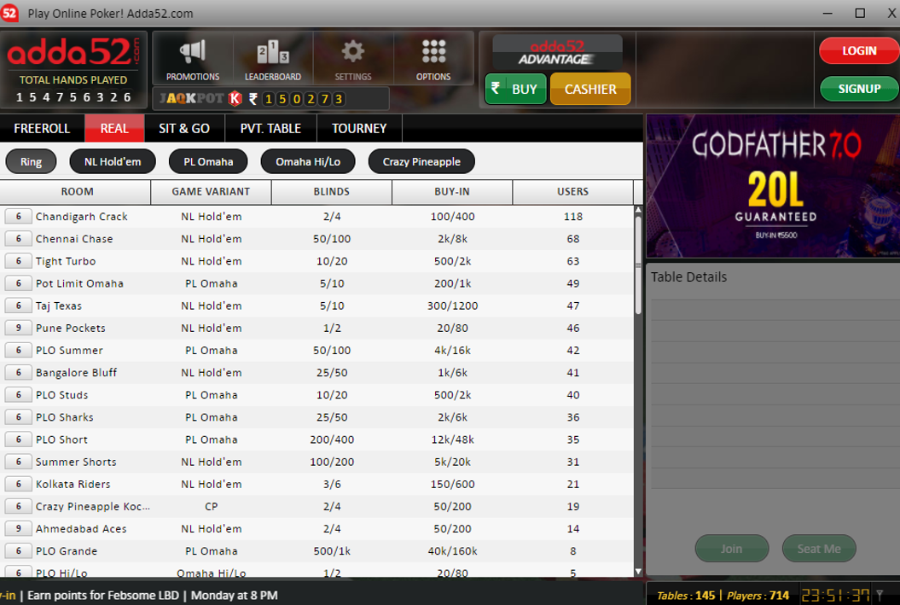This screenshot has width=900, height=605.
Task: Open the Godfather 7.0 promo banner
Action: pos(773,186)
